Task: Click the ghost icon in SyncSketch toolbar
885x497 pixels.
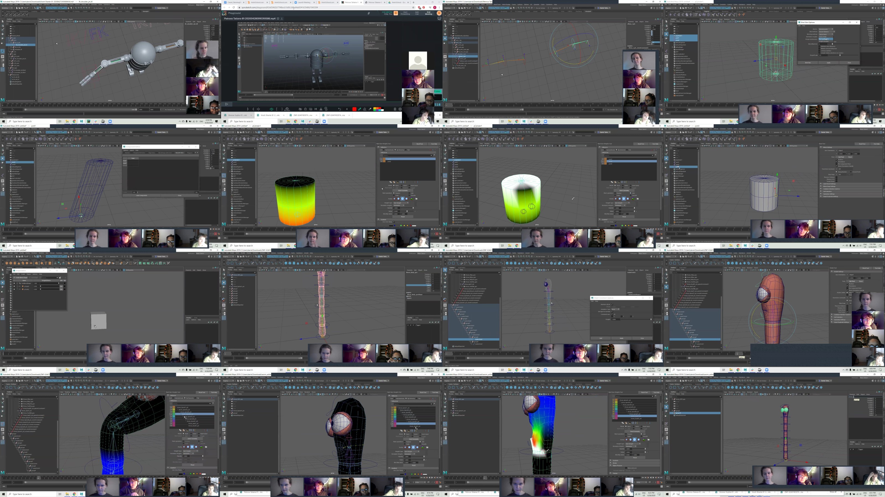Action: click(x=305, y=109)
